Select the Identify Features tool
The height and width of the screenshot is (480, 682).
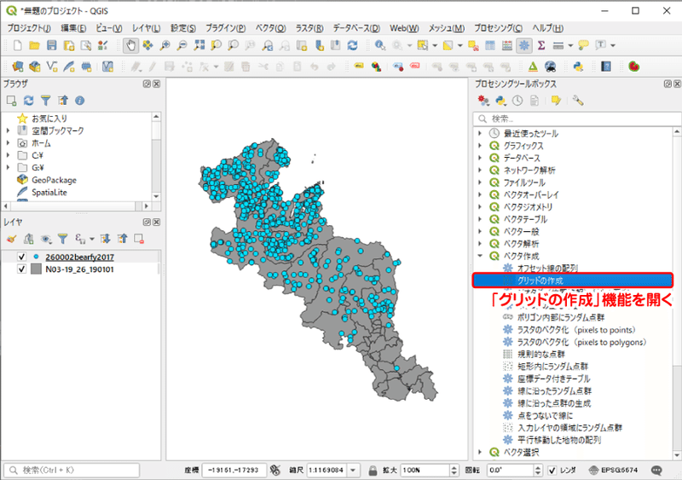[x=379, y=45]
